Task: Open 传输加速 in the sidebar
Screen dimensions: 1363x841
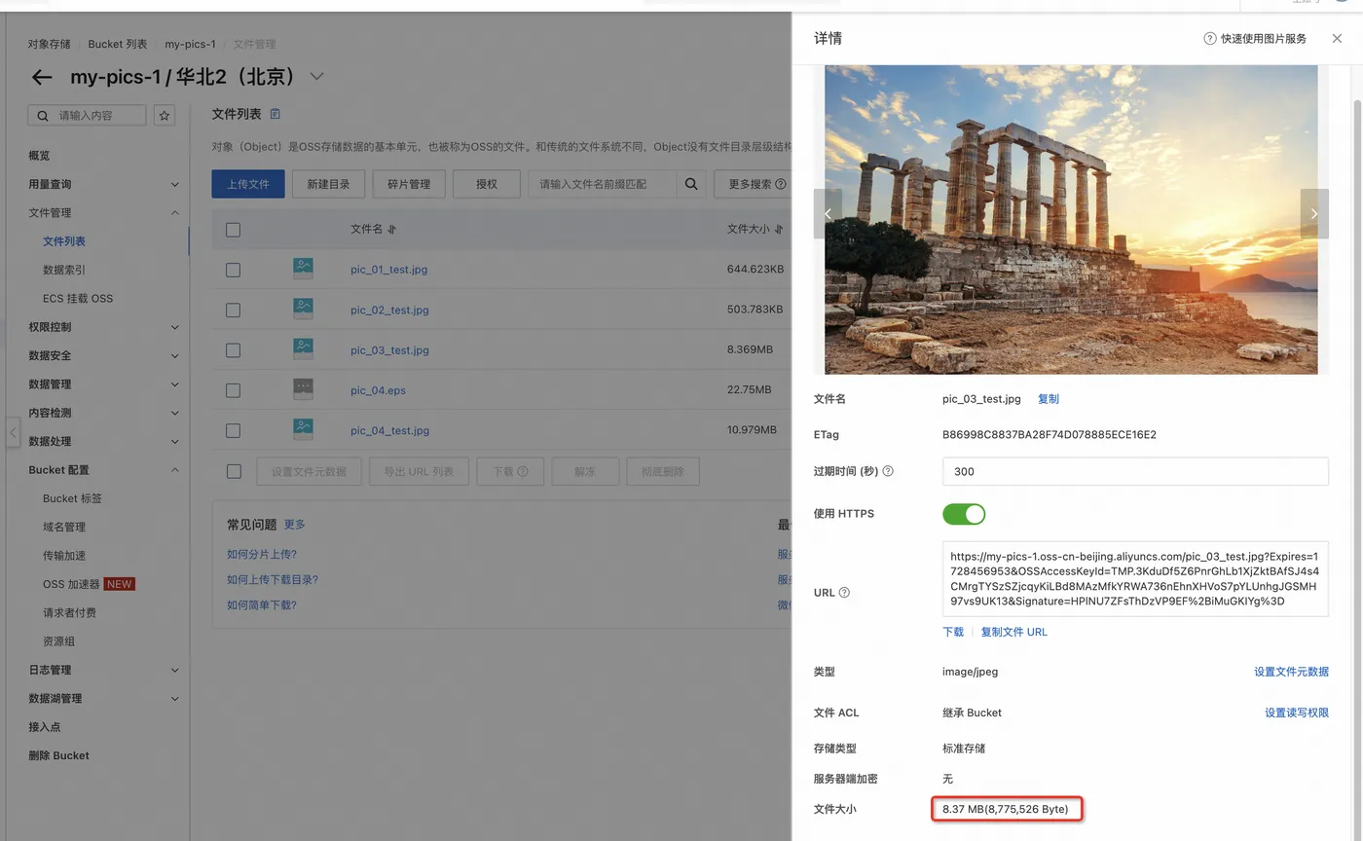Action: 64,556
